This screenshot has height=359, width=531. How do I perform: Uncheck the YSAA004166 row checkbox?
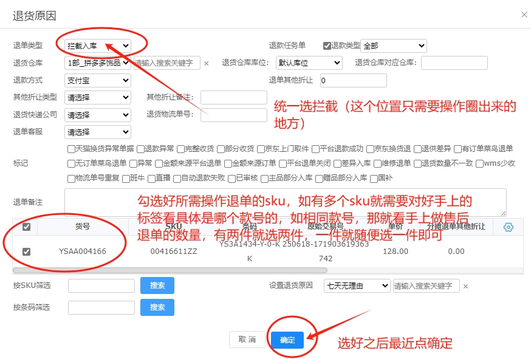26,251
